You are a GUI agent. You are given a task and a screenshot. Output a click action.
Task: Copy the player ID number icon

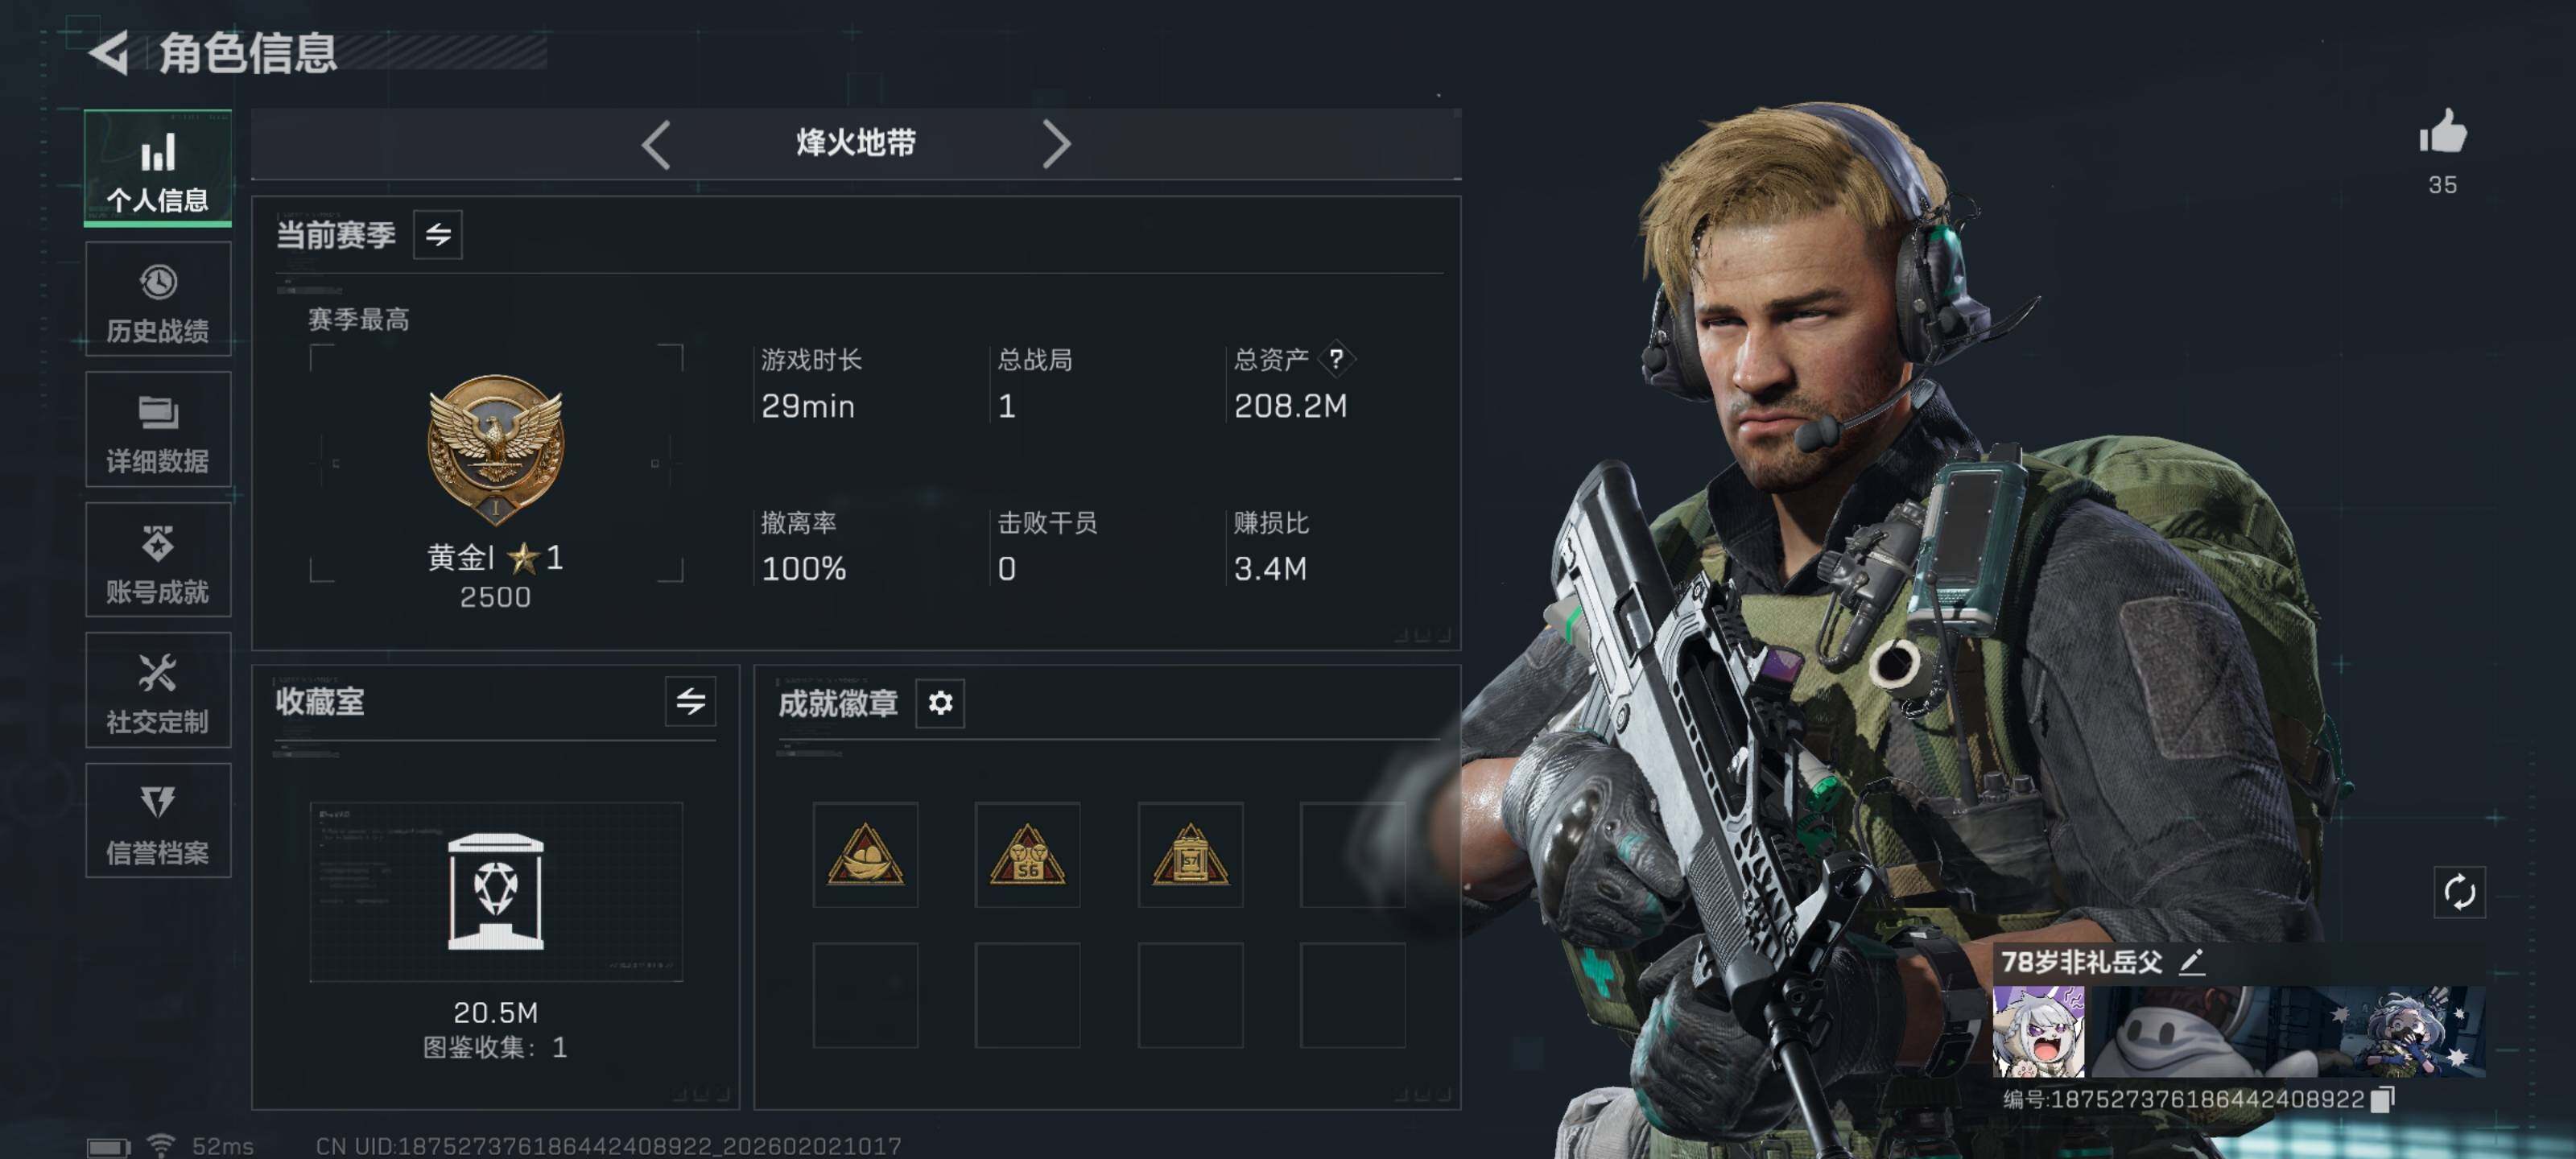[x=2384, y=1099]
